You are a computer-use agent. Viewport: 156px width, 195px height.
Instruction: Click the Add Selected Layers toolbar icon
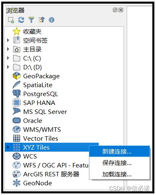[x=11, y=20]
